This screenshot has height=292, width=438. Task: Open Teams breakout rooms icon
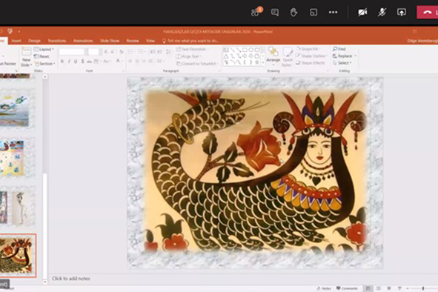[313, 12]
